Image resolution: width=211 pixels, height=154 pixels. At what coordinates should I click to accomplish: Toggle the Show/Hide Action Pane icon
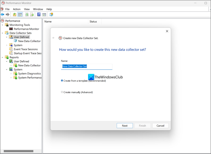pyautogui.click(x=44, y=14)
